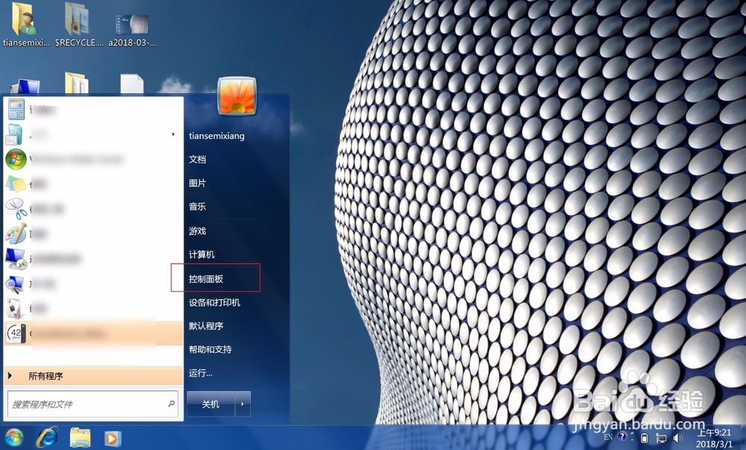
Task: Select the a2018-03-... desktop image file
Action: pos(132,31)
